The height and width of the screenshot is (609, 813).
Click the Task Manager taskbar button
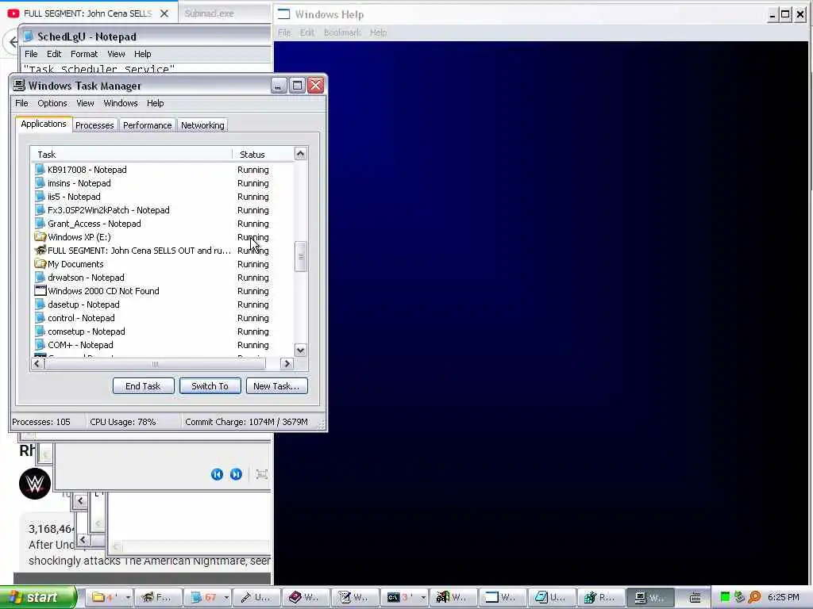[x=650, y=597]
